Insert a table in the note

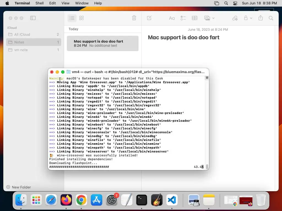pos(195,18)
